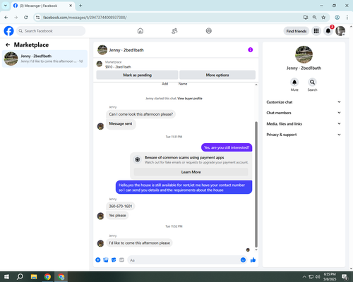
Task: Click the Facebook logo
Action: click(8, 31)
